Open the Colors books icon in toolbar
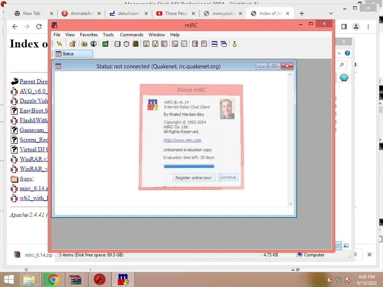The width and height of the screenshot is (383, 287). 135,44
